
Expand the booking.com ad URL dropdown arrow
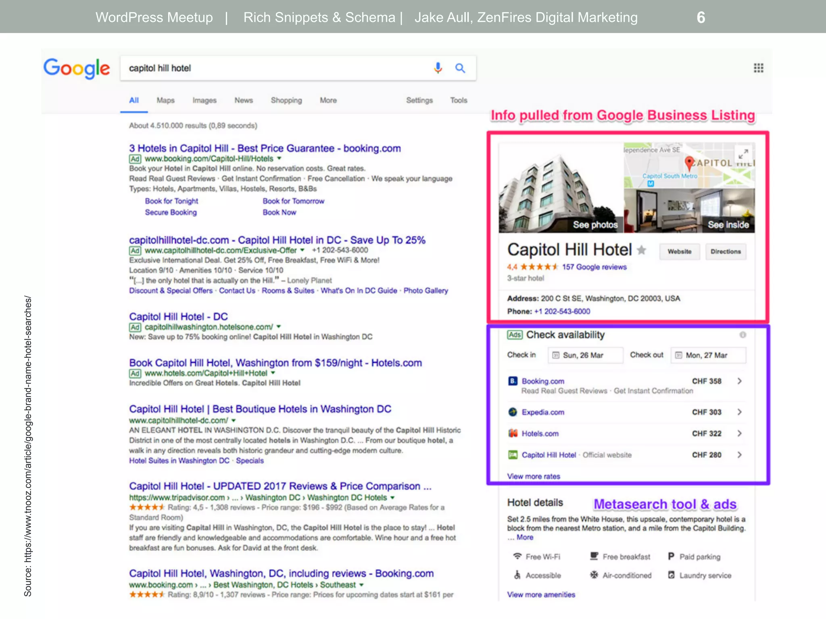pyautogui.click(x=279, y=158)
